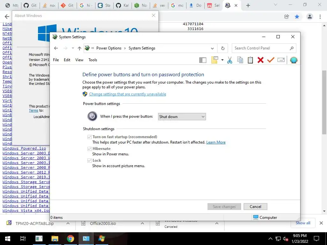Viewport: 327px width, 245px height.
Task: Open File Explorer from taskbar
Action: coord(55,239)
